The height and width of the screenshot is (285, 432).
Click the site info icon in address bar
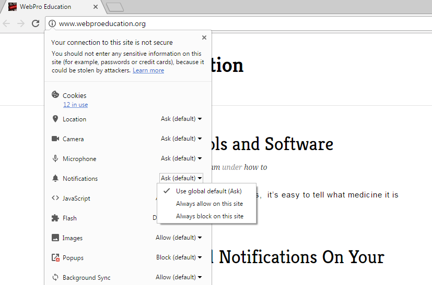click(x=52, y=23)
